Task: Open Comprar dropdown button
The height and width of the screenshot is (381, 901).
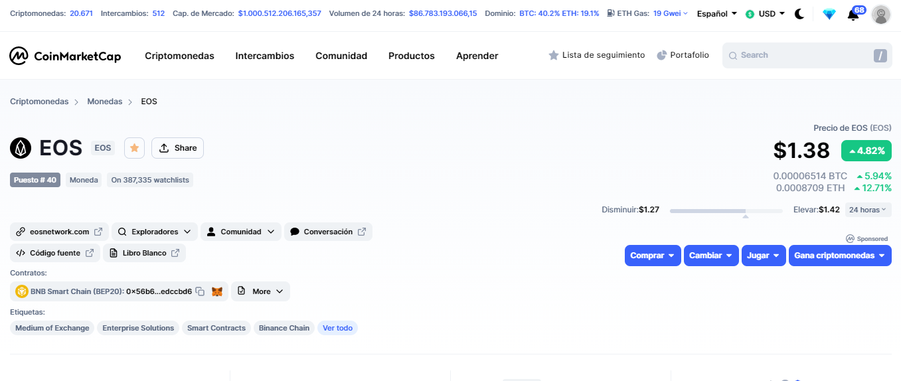Action: [653, 256]
